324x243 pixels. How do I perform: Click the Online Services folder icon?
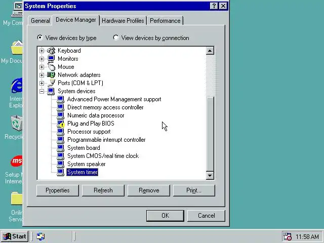coord(17,198)
